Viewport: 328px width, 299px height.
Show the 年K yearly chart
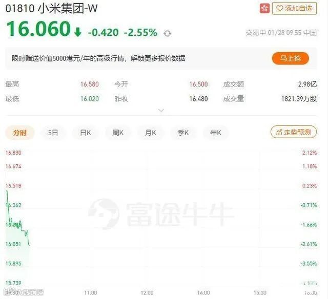coord(215,133)
